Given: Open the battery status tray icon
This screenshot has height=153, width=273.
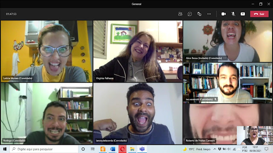Looking at the screenshot, I should tap(224, 149).
